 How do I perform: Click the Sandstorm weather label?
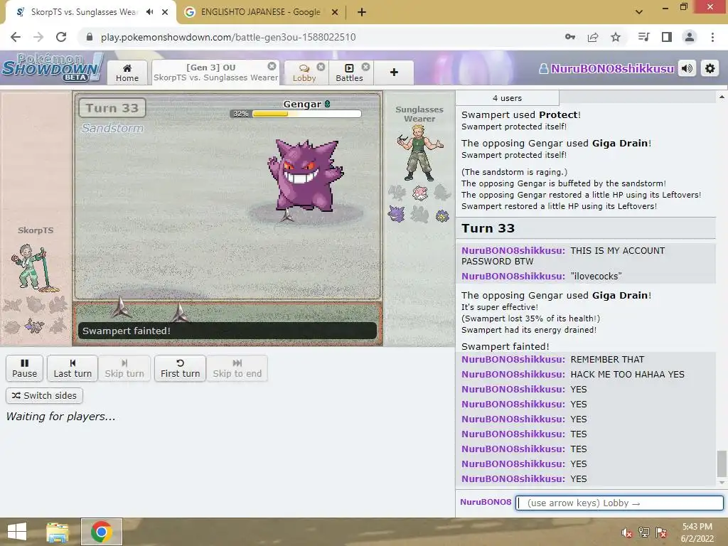(112, 128)
